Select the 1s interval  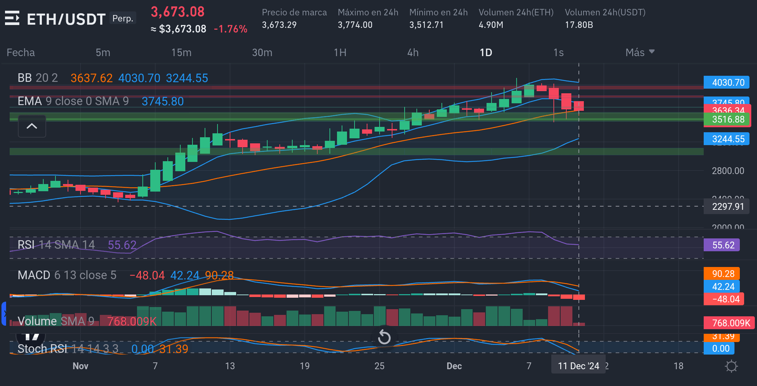click(558, 53)
